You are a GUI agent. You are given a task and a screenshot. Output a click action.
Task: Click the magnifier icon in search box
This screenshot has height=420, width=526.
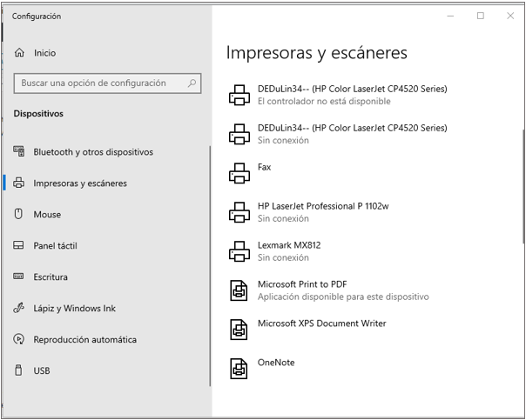coord(192,83)
